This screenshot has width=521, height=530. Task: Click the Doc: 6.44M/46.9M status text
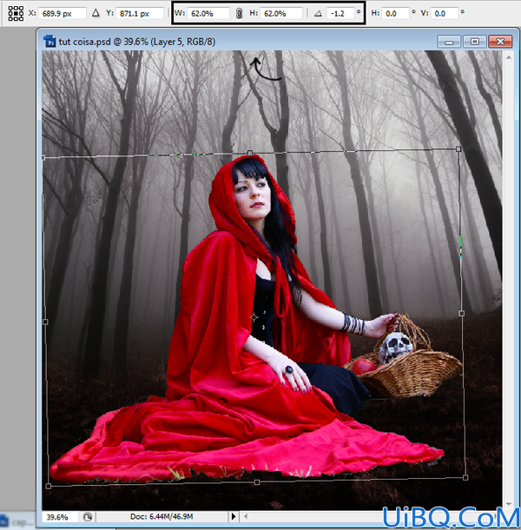162,517
